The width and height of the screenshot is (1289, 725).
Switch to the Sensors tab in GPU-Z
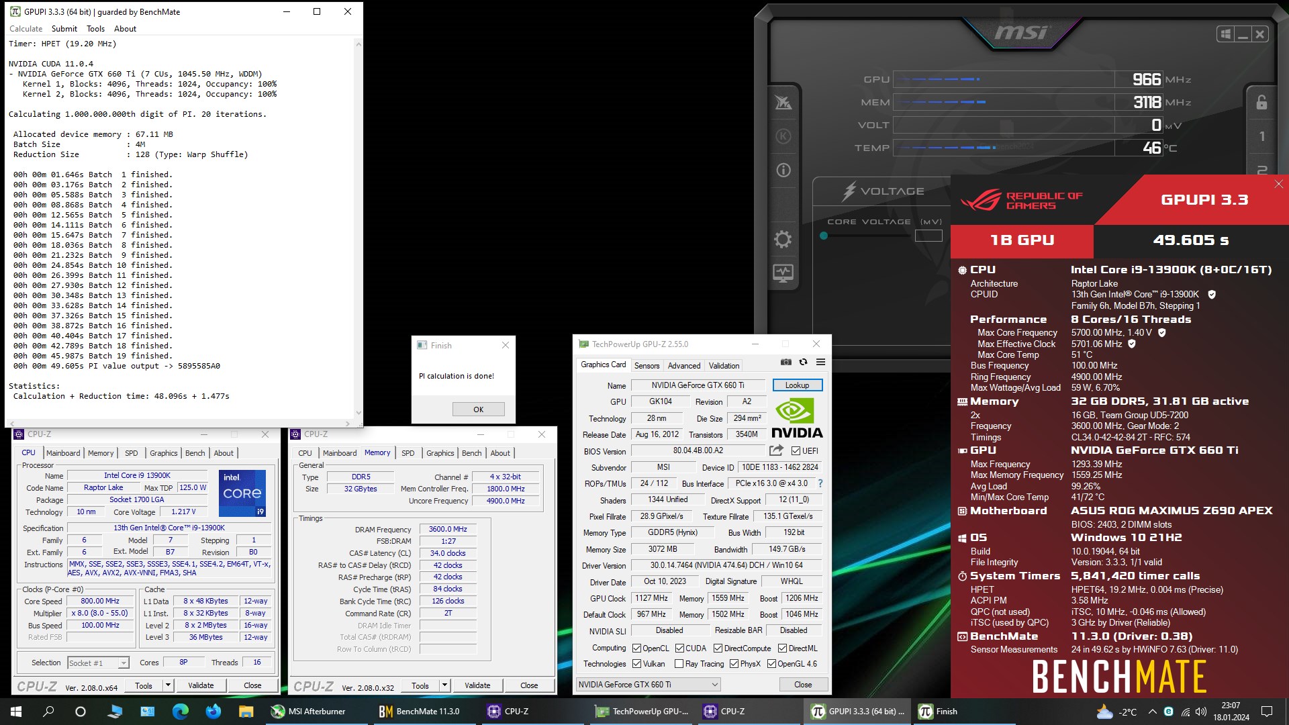pos(647,366)
